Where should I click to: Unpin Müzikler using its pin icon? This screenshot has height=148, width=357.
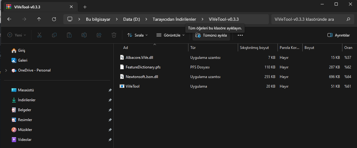(x=110, y=130)
